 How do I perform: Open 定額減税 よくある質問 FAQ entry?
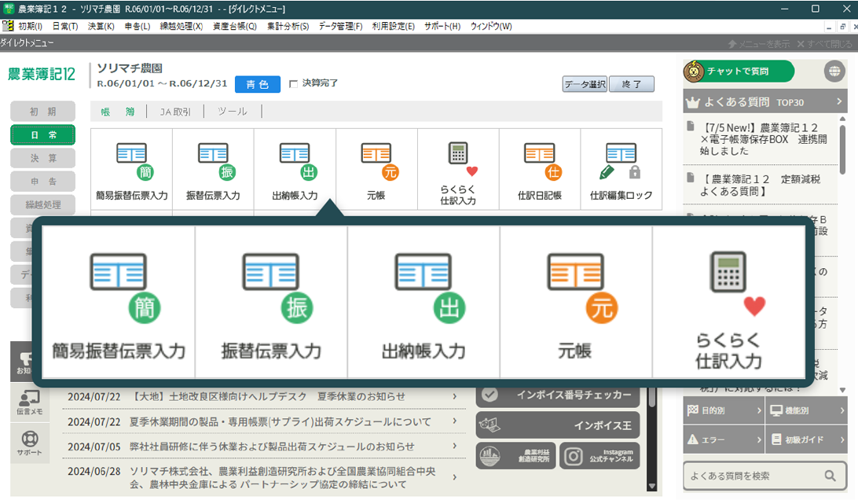[x=761, y=185]
